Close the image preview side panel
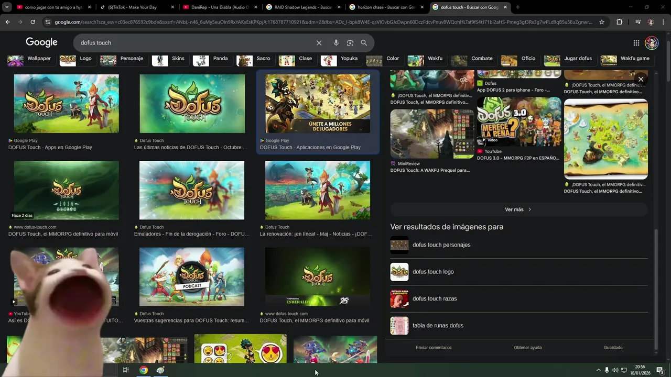 tap(641, 80)
